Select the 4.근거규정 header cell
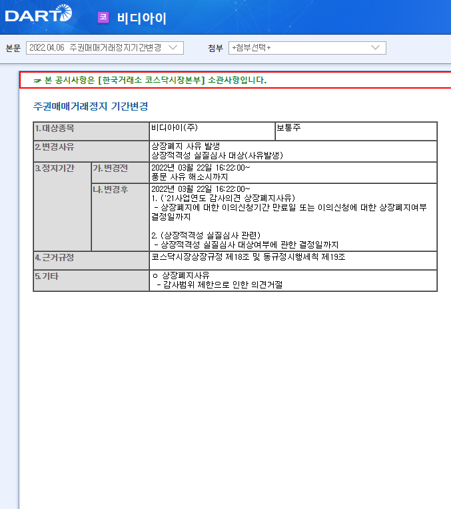 pos(91,260)
